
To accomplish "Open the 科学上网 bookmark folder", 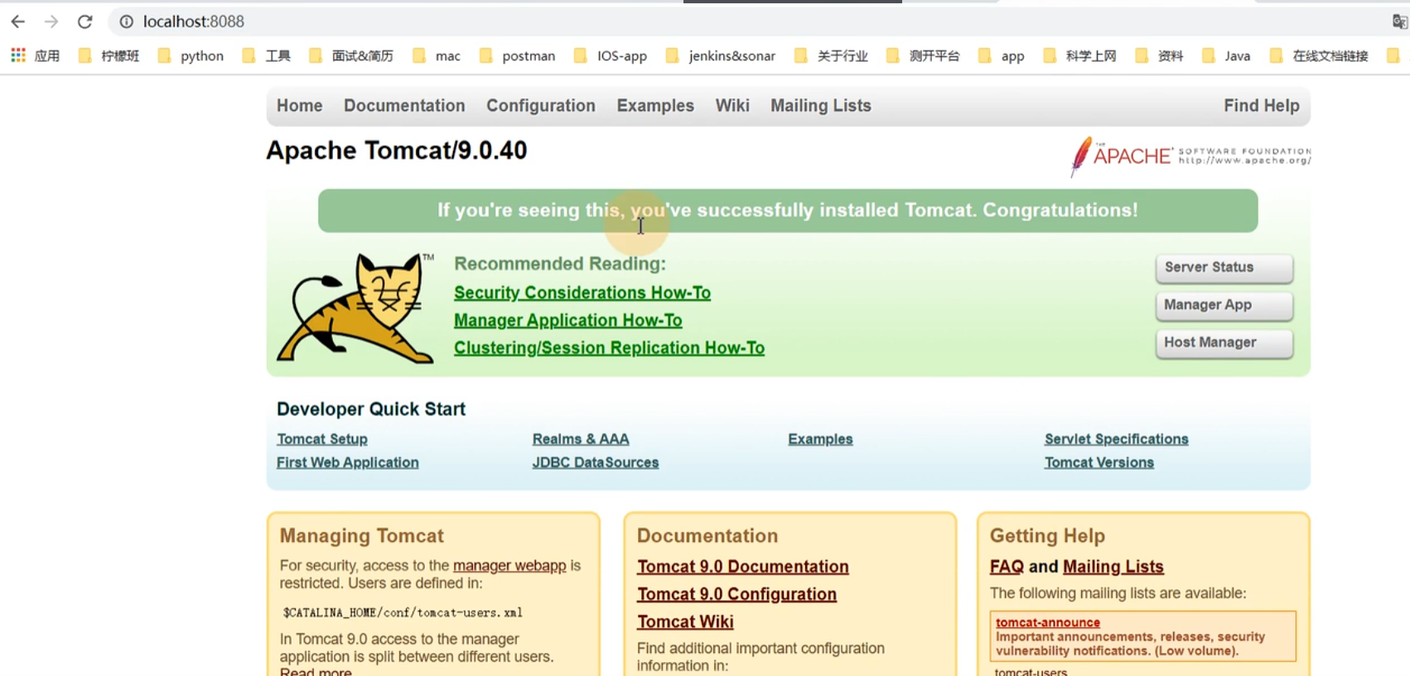I will (1079, 55).
